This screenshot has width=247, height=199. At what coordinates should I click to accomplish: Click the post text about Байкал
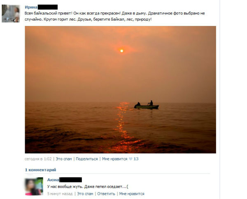tap(115, 16)
